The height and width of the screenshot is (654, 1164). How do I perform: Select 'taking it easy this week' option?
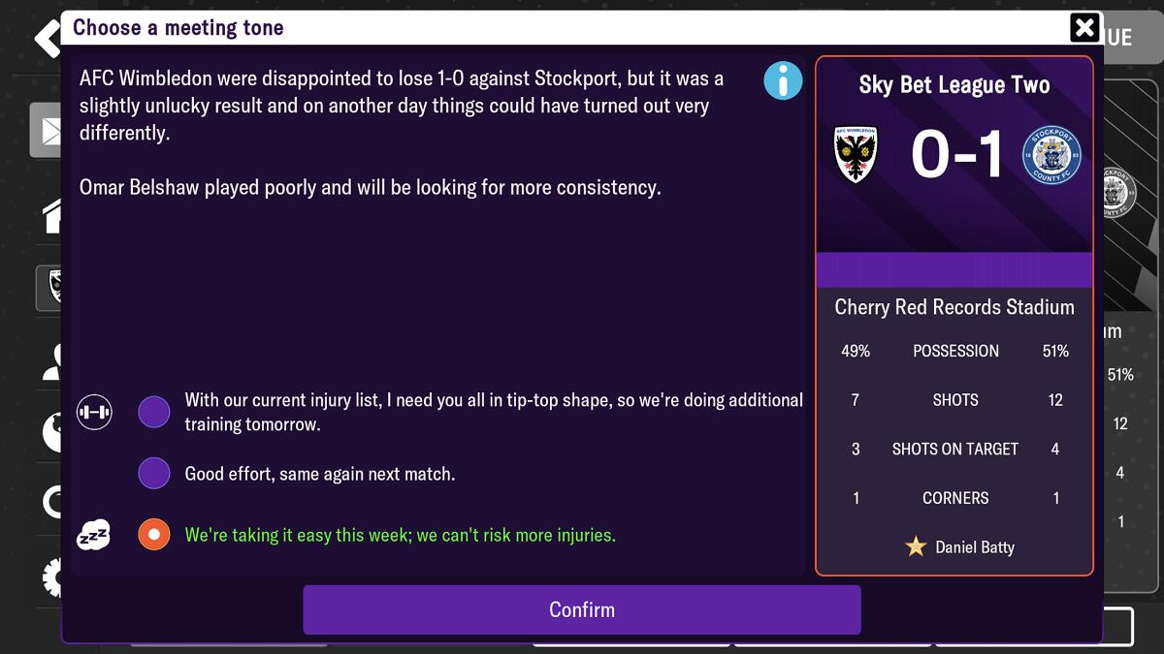(x=154, y=535)
